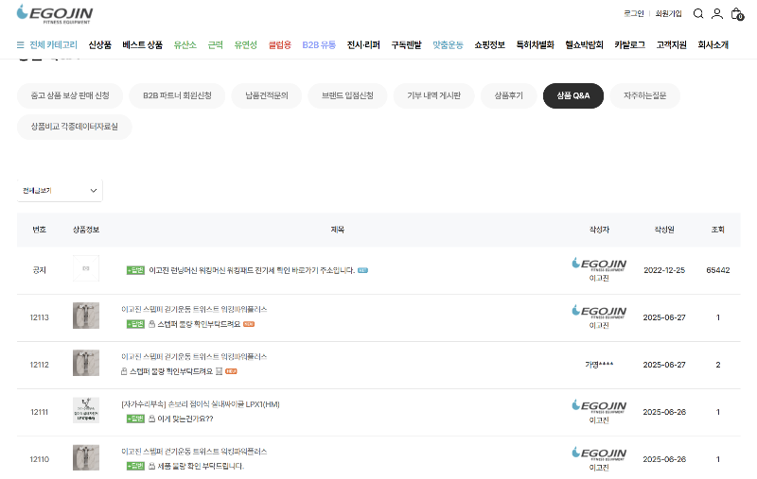Image resolution: width=757 pixels, height=479 pixels.
Task: Go to 신상품 menu
Action: (x=100, y=44)
